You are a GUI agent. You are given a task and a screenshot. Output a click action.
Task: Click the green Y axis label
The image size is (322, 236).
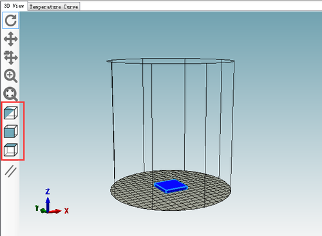coord(37,208)
